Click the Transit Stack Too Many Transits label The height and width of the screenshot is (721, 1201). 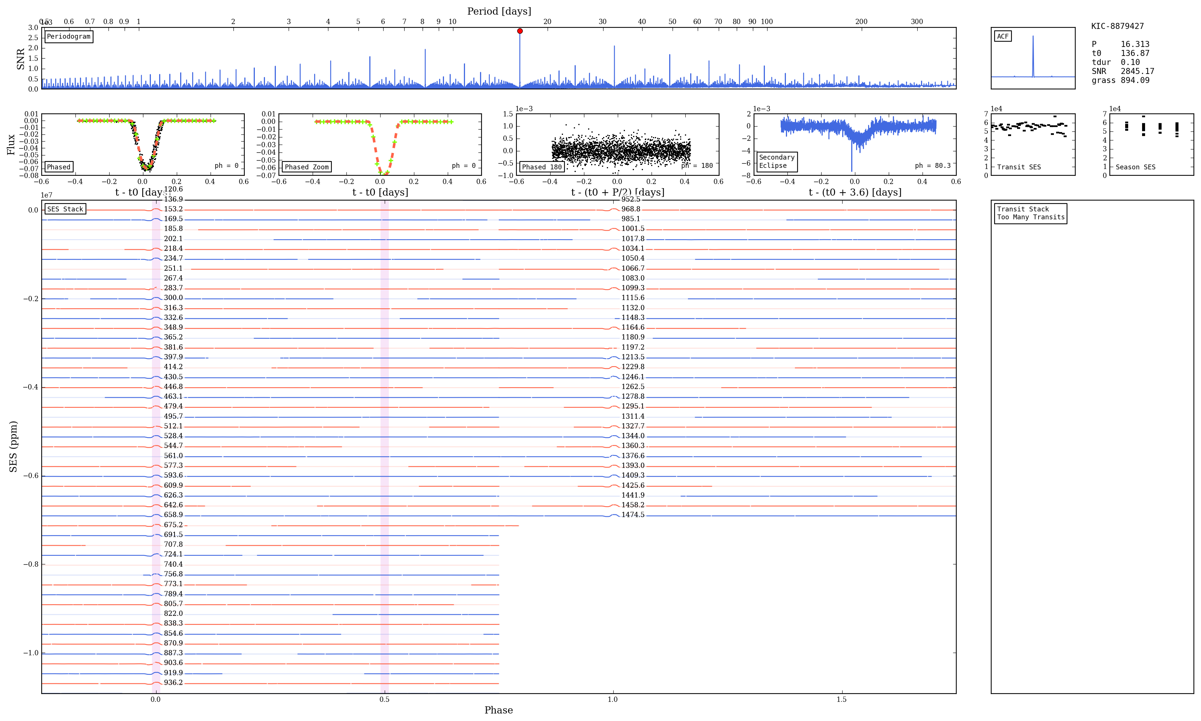pos(1030,213)
